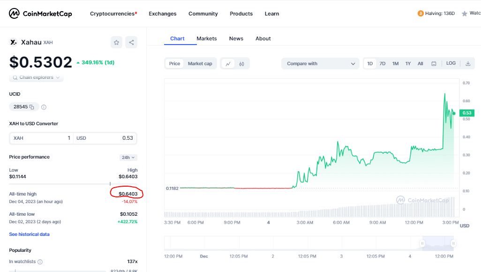Image resolution: width=481 pixels, height=272 pixels.
Task: Click the XAH amount input field
Action: (x=41, y=138)
